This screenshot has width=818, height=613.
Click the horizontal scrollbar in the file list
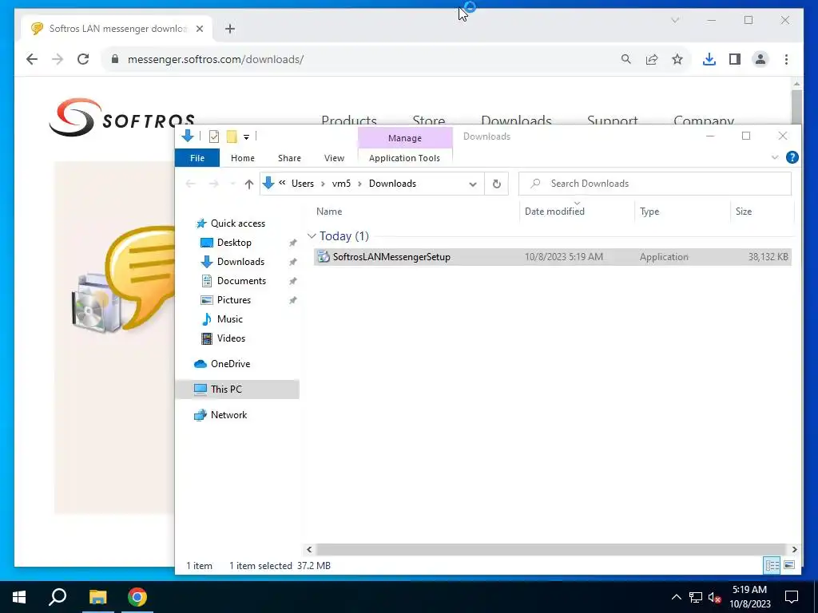click(x=551, y=549)
